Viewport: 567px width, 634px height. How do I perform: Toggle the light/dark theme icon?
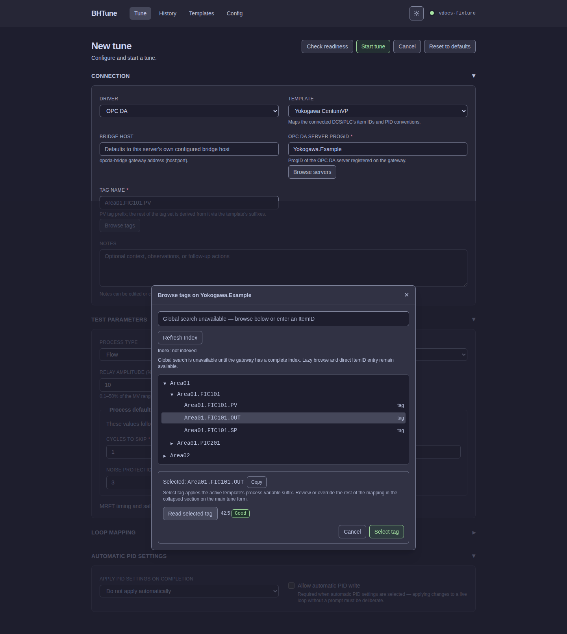tap(416, 13)
